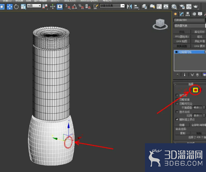Toggle Show End Result icon below stack

[184, 75]
